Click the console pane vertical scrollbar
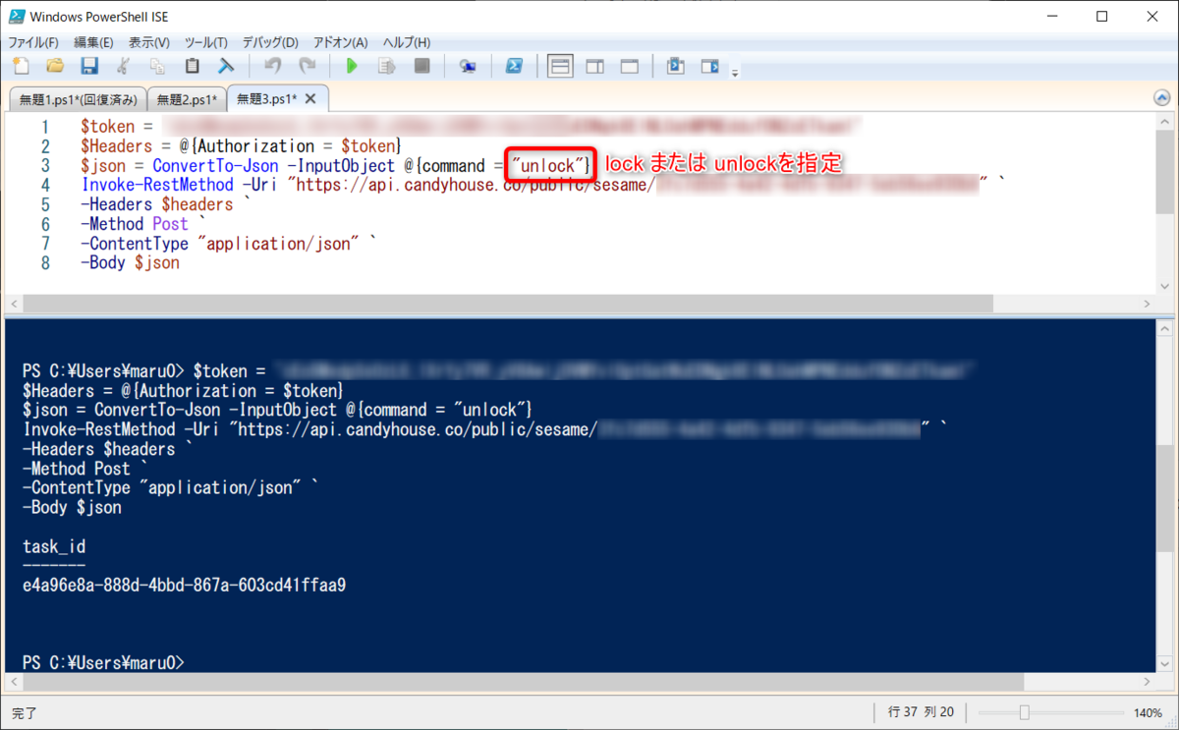Screen dimensions: 1179x730 pyautogui.click(x=1162, y=496)
